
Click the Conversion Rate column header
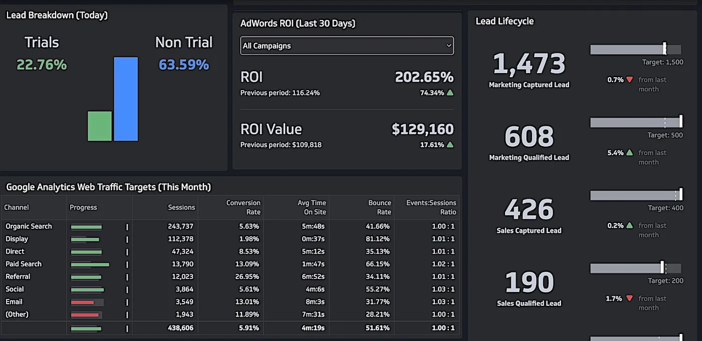point(243,207)
